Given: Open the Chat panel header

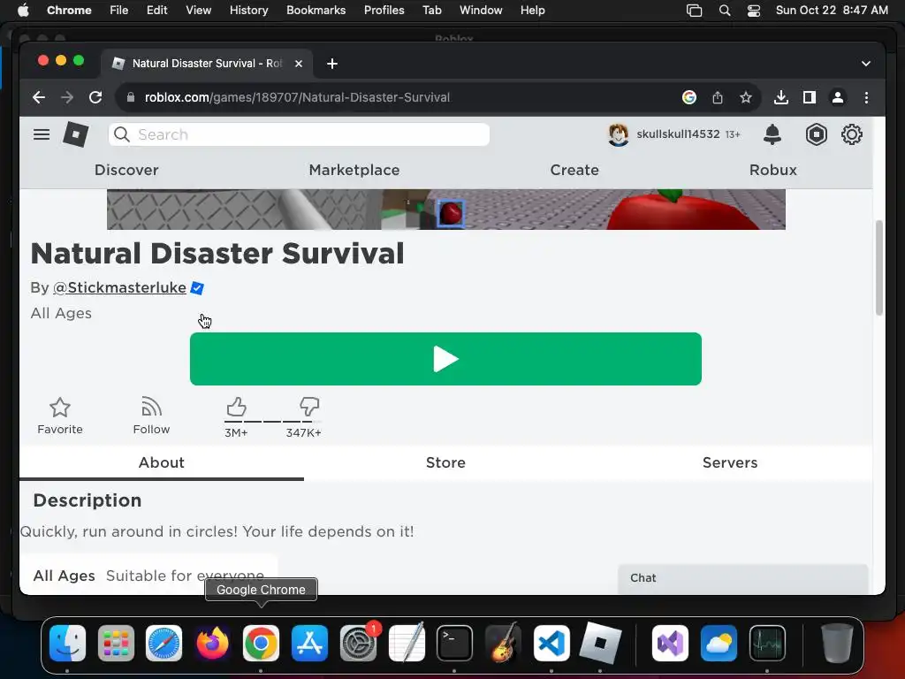Looking at the screenshot, I should [x=742, y=578].
